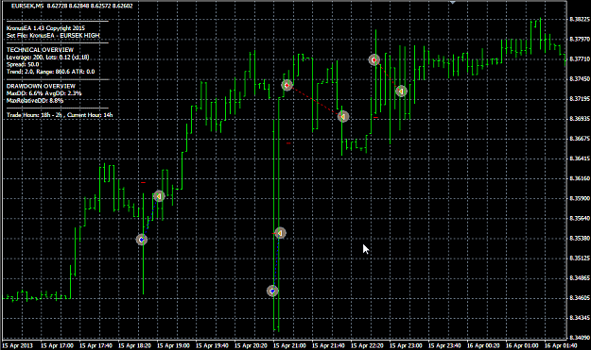Image resolution: width=591 pixels, height=350 pixels.
Task: Click the 8.34090 price axis label
Action: [580, 338]
